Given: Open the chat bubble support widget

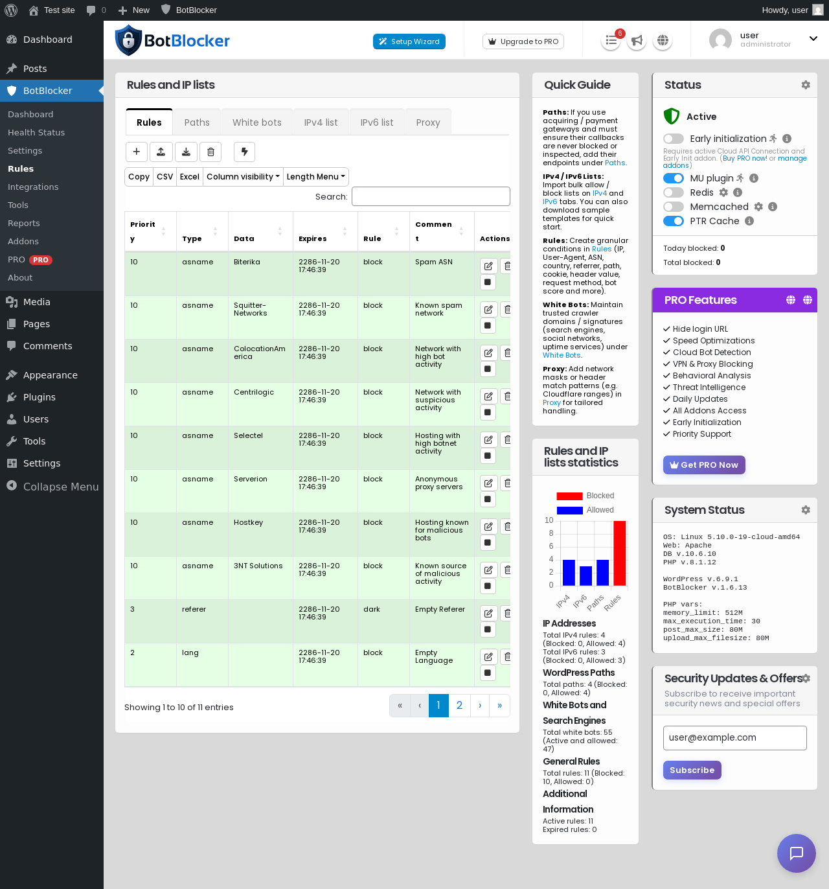Looking at the screenshot, I should [x=797, y=853].
